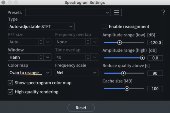Toggle Show spectrogram color map checkbox
Viewport: 170px width, 113px height.
pos(10,83)
